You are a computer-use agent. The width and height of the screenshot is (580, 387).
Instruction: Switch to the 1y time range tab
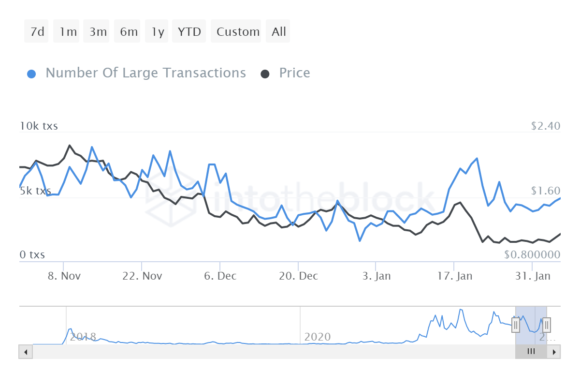[157, 31]
